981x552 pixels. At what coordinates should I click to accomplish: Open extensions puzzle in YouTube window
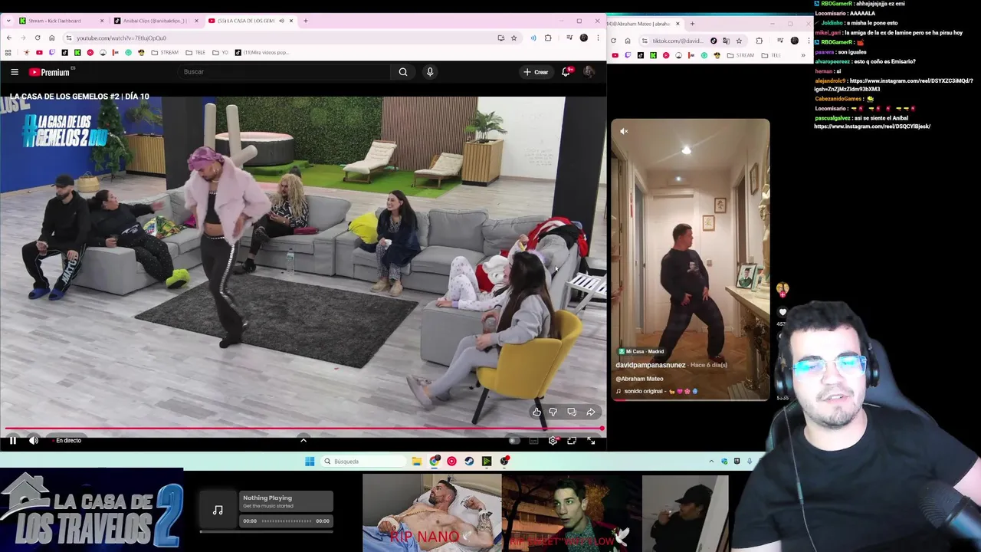[x=548, y=38]
